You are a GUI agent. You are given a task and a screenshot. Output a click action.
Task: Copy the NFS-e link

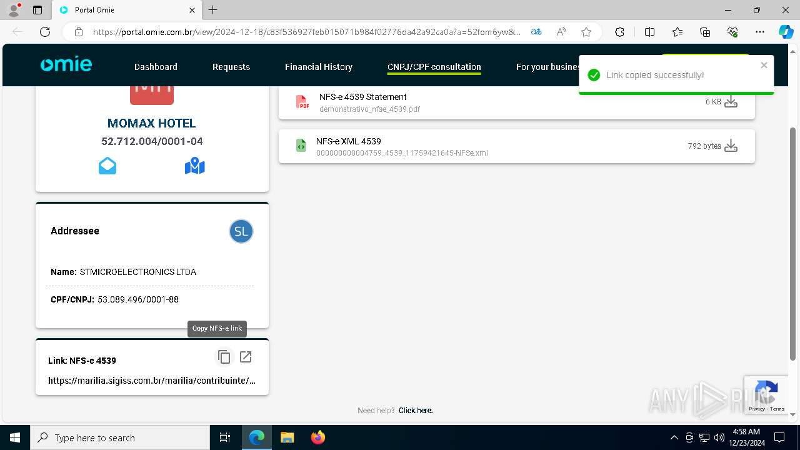click(x=224, y=357)
